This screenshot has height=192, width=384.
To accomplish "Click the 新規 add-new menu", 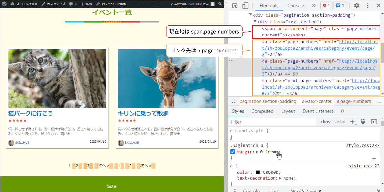I will pyautogui.click(x=86, y=4).
